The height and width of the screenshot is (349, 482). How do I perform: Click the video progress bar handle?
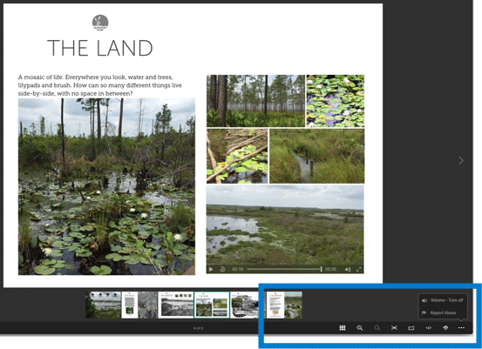pyautogui.click(x=321, y=269)
